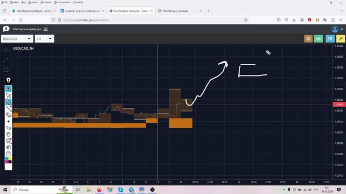346x194 pixels.
Task: Click the site logo in app header
Action: (x=6, y=29)
